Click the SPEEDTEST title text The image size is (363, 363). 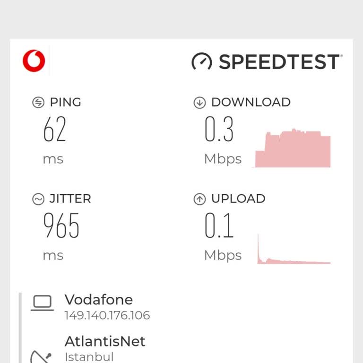pos(279,62)
